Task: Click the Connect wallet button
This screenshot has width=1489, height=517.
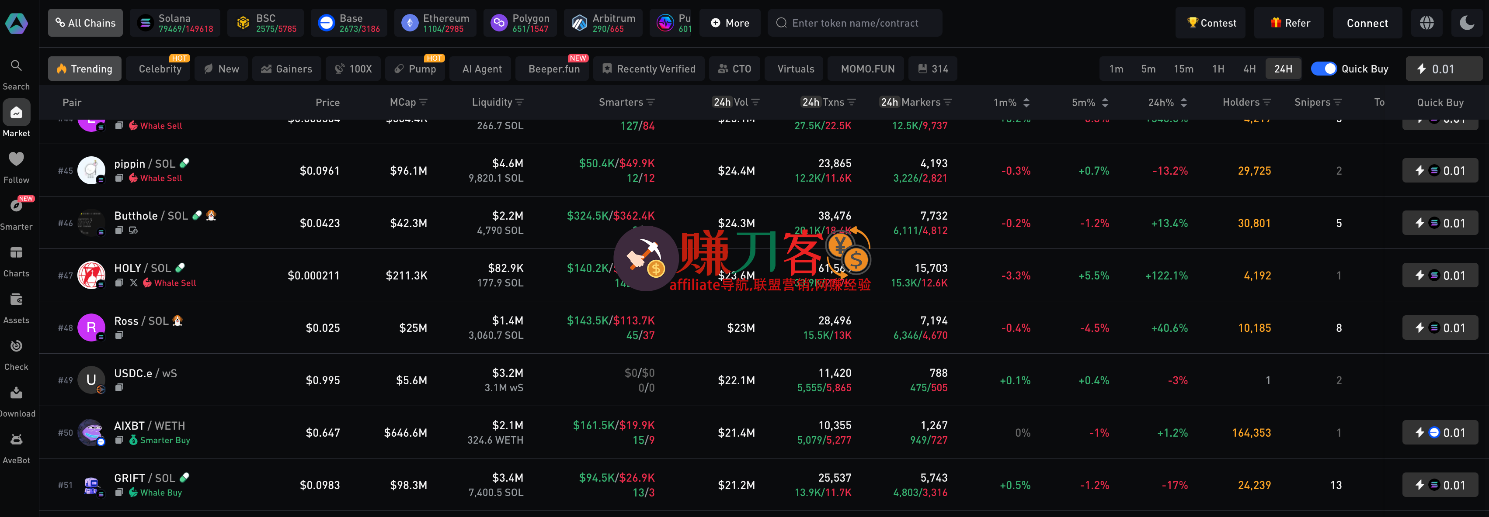Action: 1367,23
